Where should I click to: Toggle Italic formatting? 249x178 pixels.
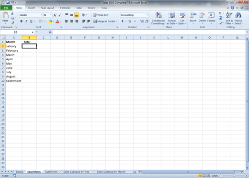point(26,21)
